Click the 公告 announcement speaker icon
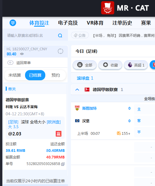The image size is (155, 186). (x=75, y=35)
